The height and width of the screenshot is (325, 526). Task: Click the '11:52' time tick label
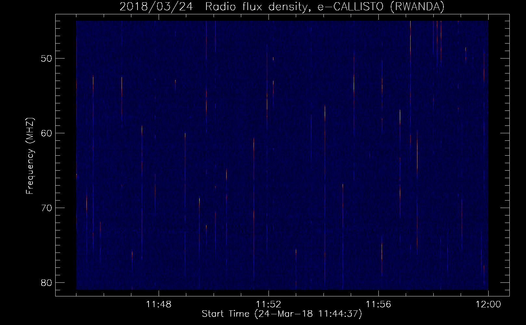click(x=269, y=305)
